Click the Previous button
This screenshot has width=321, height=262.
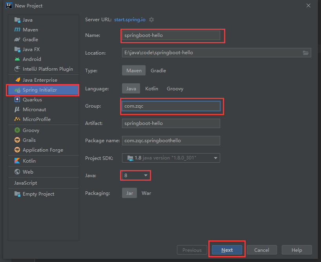(192, 250)
